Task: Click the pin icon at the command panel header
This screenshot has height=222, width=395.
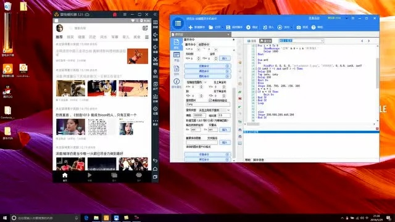Action: [x=233, y=39]
